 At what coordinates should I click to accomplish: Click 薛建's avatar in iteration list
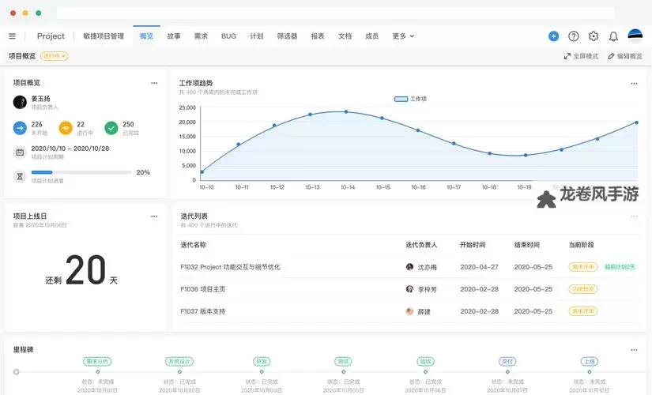coord(409,311)
